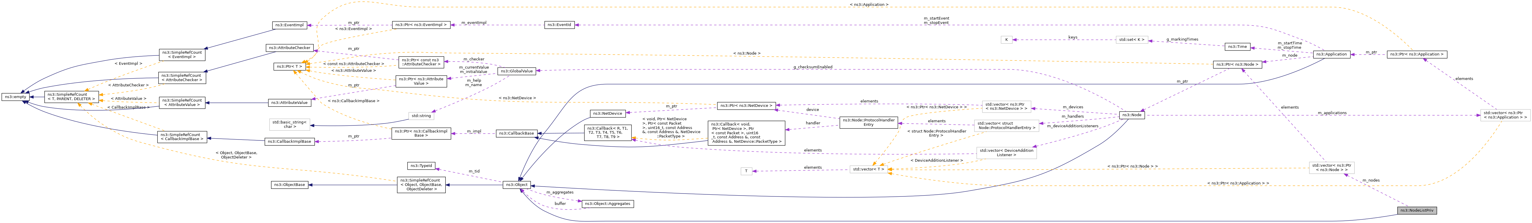Viewport: 1532px width, 223px height.
Task: Select the ns3::Application class node
Action: click(x=1332, y=54)
